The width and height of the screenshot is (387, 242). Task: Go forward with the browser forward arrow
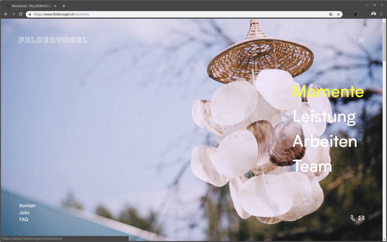pyautogui.click(x=13, y=14)
